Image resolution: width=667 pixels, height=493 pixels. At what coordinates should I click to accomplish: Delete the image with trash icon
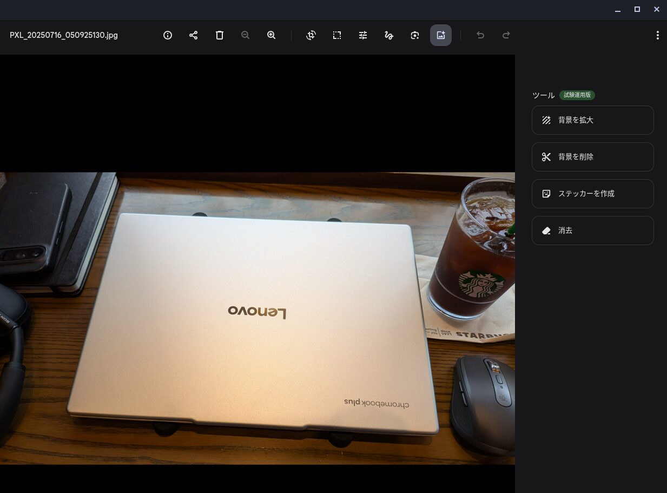click(x=220, y=35)
